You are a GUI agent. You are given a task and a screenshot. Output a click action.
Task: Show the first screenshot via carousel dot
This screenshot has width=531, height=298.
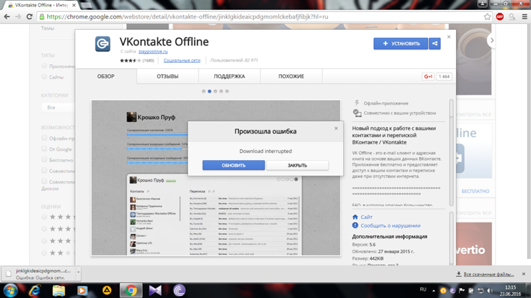pyautogui.click(x=204, y=91)
